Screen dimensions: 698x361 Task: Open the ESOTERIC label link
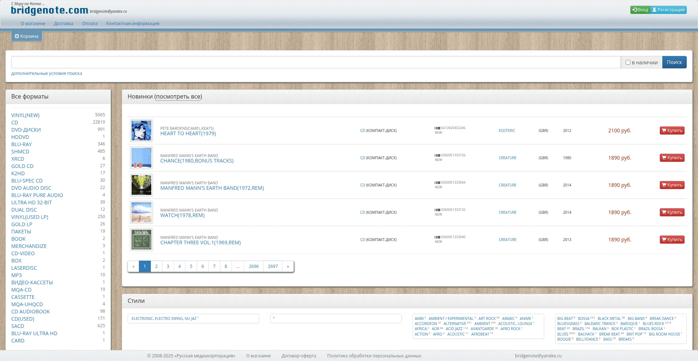coord(507,131)
